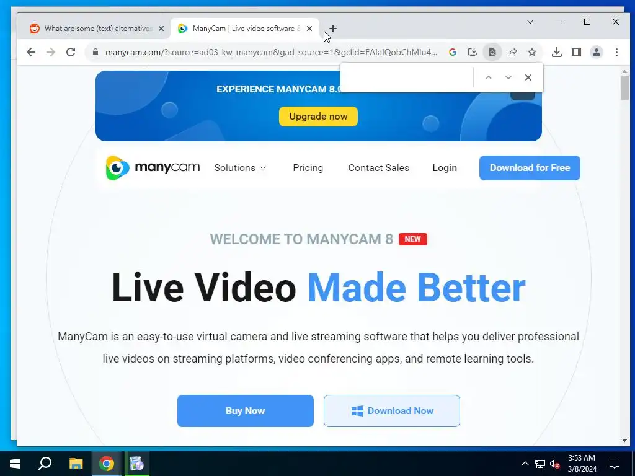Reload the ManyCam page
The width and height of the screenshot is (635, 476).
71,52
